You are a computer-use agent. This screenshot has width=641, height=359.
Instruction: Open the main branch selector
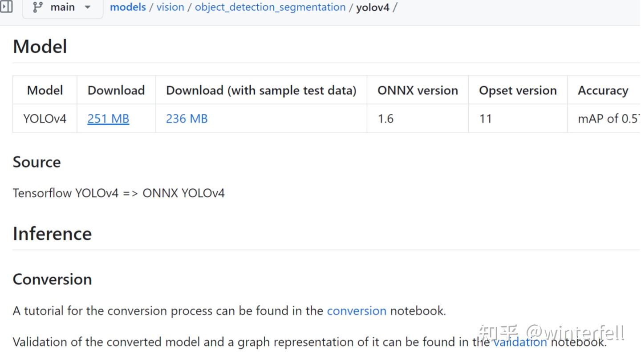pyautogui.click(x=62, y=7)
